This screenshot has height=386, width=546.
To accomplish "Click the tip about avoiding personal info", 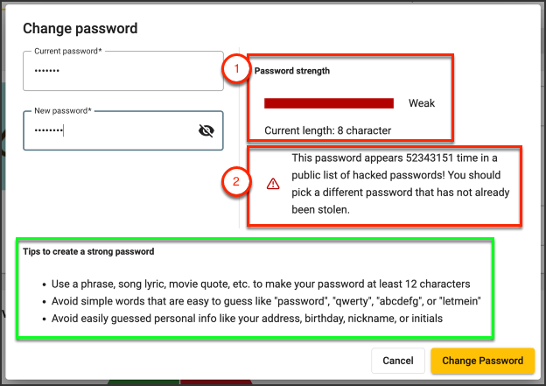I will tap(247, 319).
